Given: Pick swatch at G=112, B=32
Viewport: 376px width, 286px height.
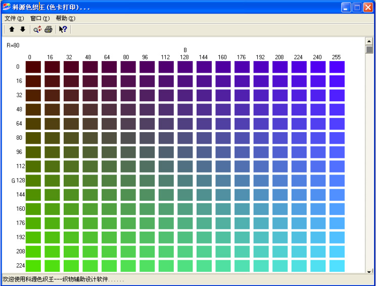Looking at the screenshot, I should pyautogui.click(x=71, y=166).
